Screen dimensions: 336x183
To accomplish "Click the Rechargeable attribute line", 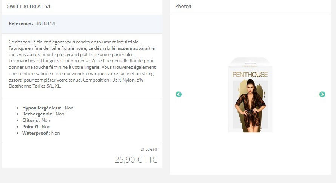I will coord(43,114).
